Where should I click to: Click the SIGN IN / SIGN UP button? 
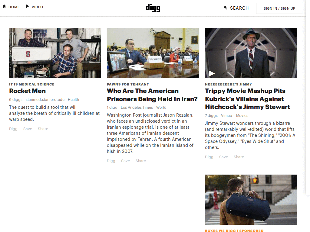(279, 8)
